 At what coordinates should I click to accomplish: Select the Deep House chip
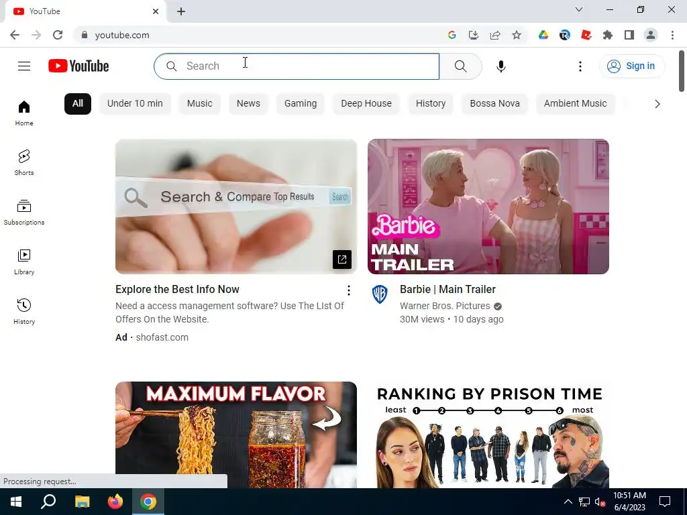pyautogui.click(x=366, y=104)
